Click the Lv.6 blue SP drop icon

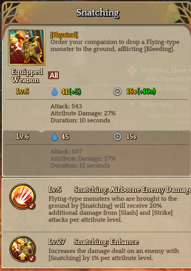[55, 137]
